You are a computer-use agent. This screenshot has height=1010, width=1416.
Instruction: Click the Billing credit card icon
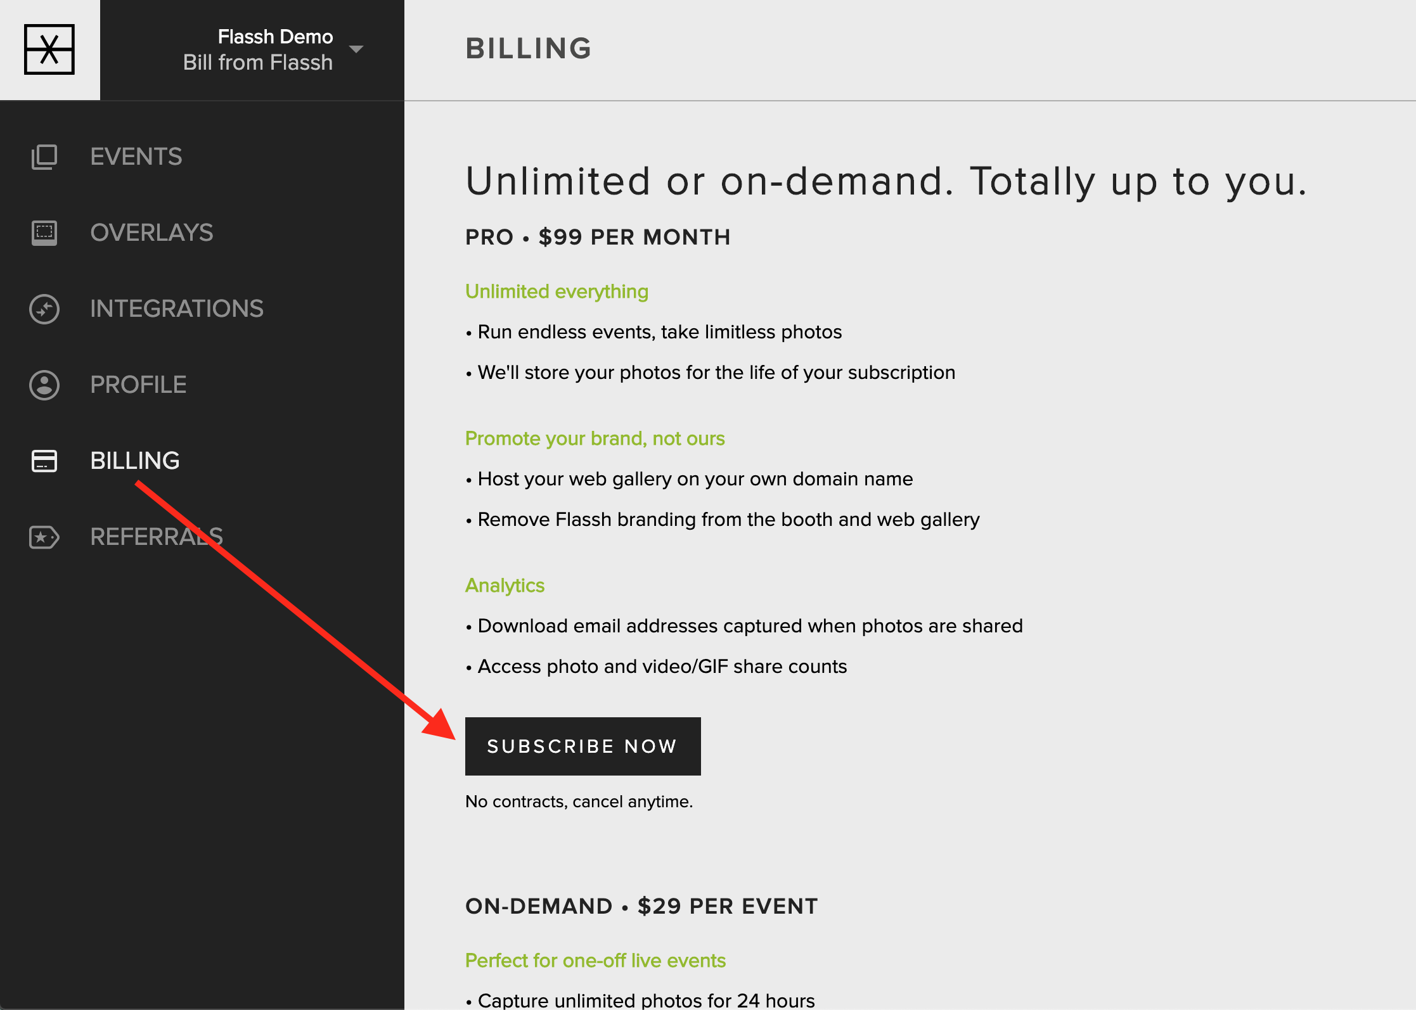click(x=44, y=461)
